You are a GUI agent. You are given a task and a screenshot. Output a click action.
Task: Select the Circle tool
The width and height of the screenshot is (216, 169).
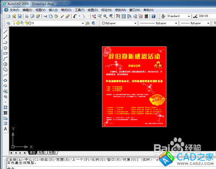pyautogui.click(x=5, y=64)
